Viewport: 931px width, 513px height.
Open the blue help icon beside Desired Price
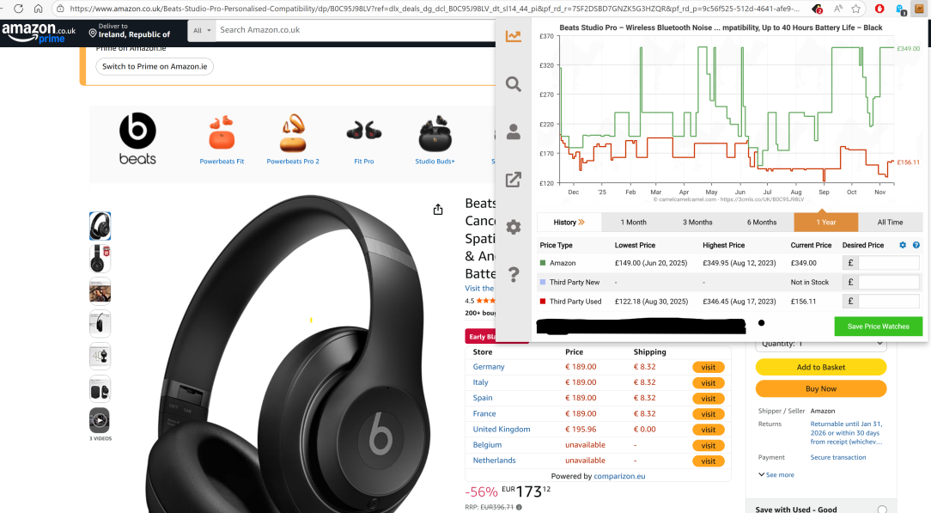916,245
